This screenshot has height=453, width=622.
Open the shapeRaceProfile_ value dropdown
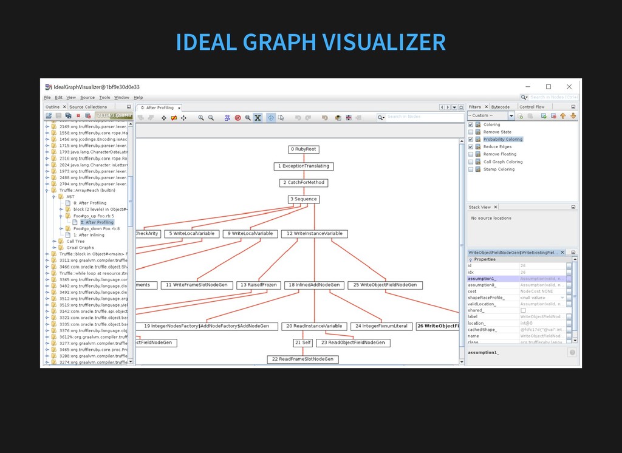562,298
